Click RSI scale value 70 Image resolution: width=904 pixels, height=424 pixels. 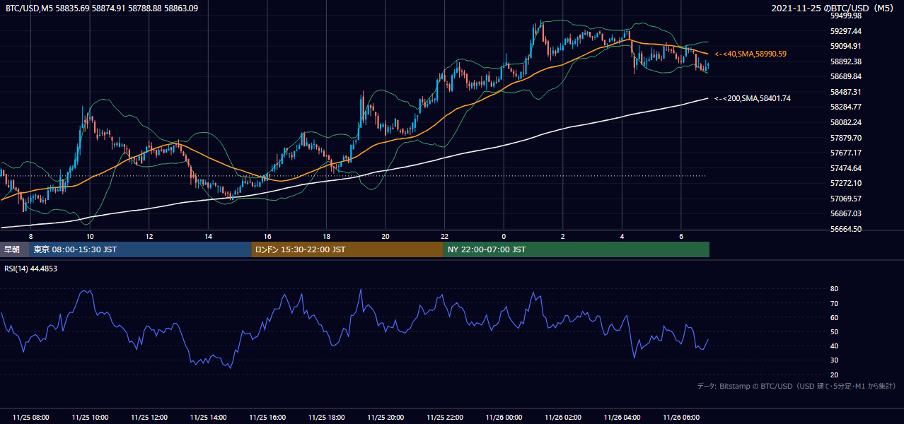tap(834, 303)
